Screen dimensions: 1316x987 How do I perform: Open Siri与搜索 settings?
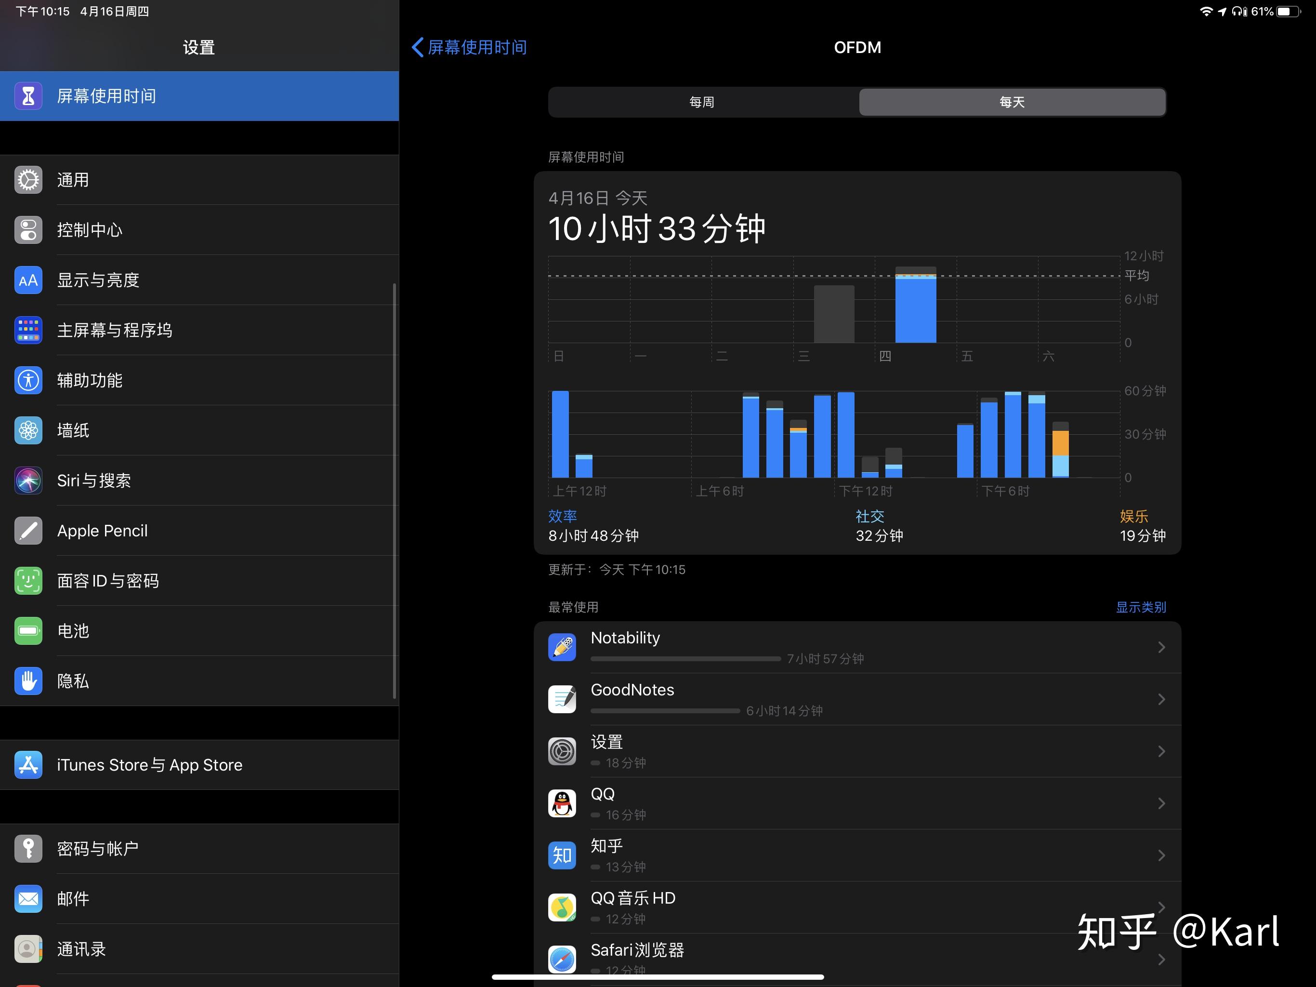coord(199,480)
